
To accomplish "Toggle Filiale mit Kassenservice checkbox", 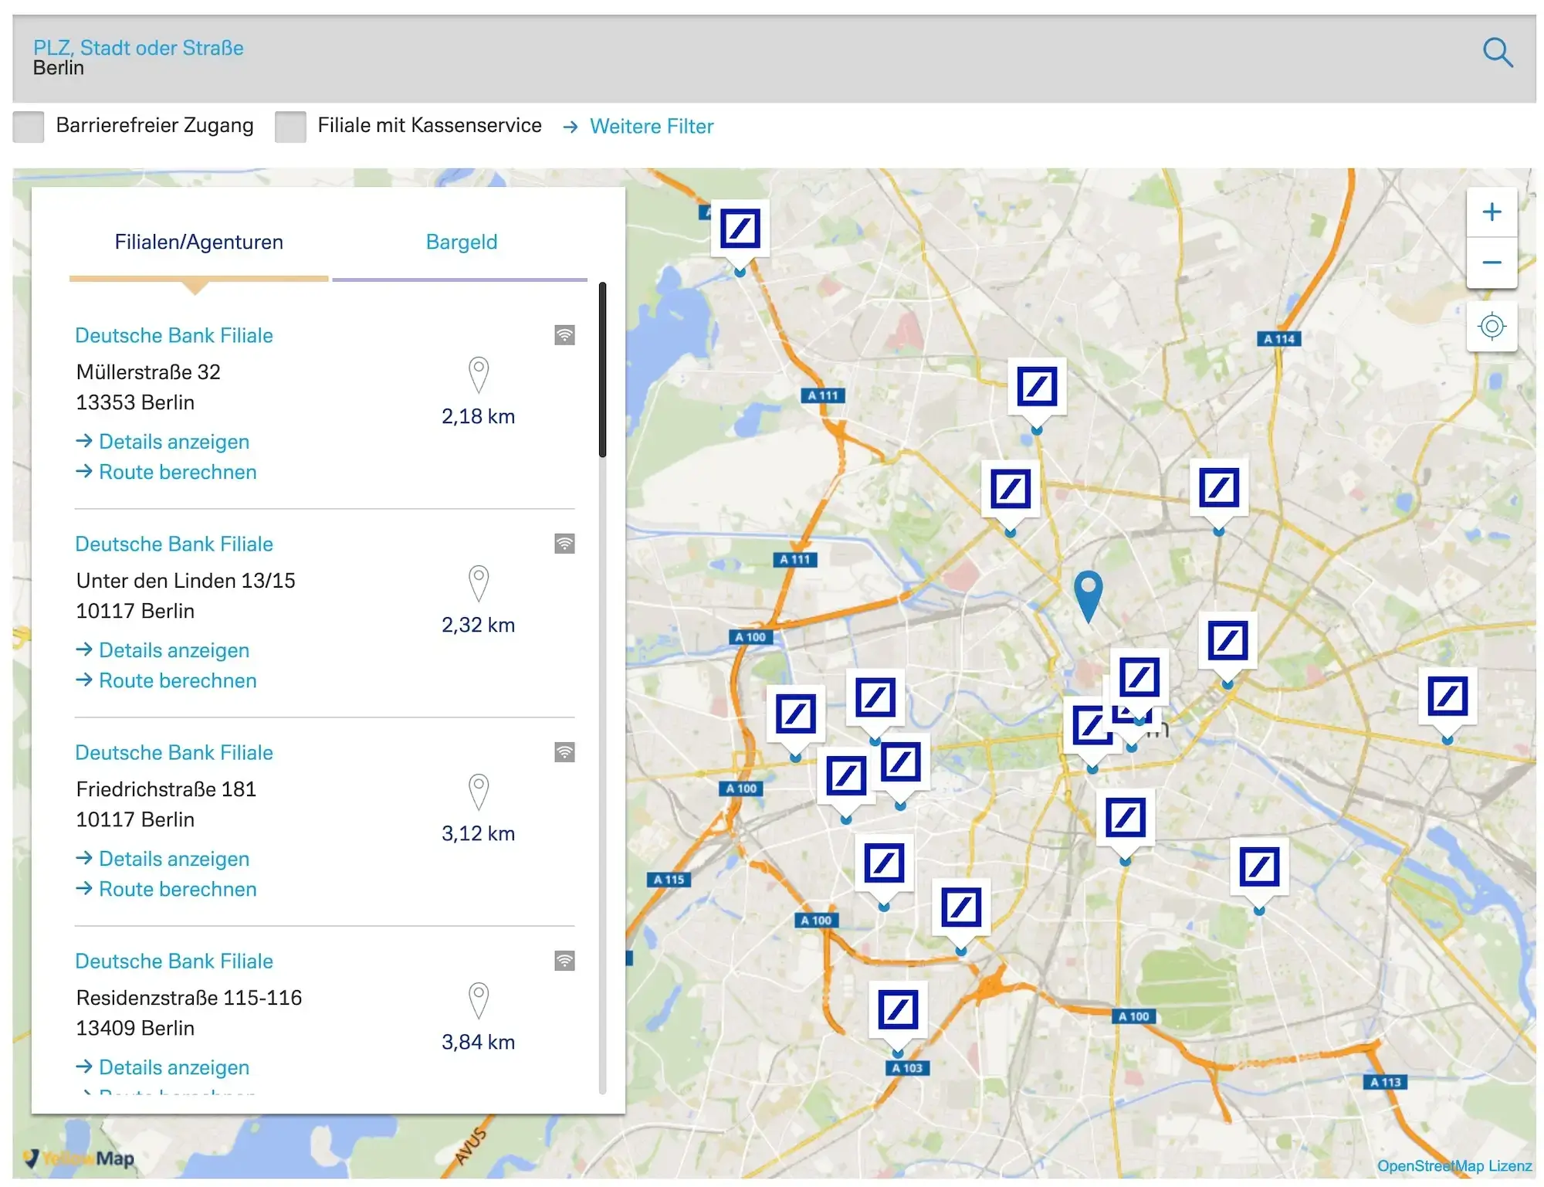I will click(x=291, y=127).
